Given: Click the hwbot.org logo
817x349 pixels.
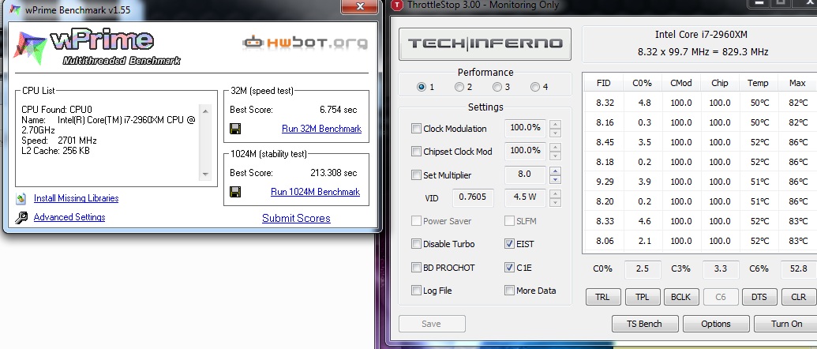Looking at the screenshot, I should tap(305, 43).
